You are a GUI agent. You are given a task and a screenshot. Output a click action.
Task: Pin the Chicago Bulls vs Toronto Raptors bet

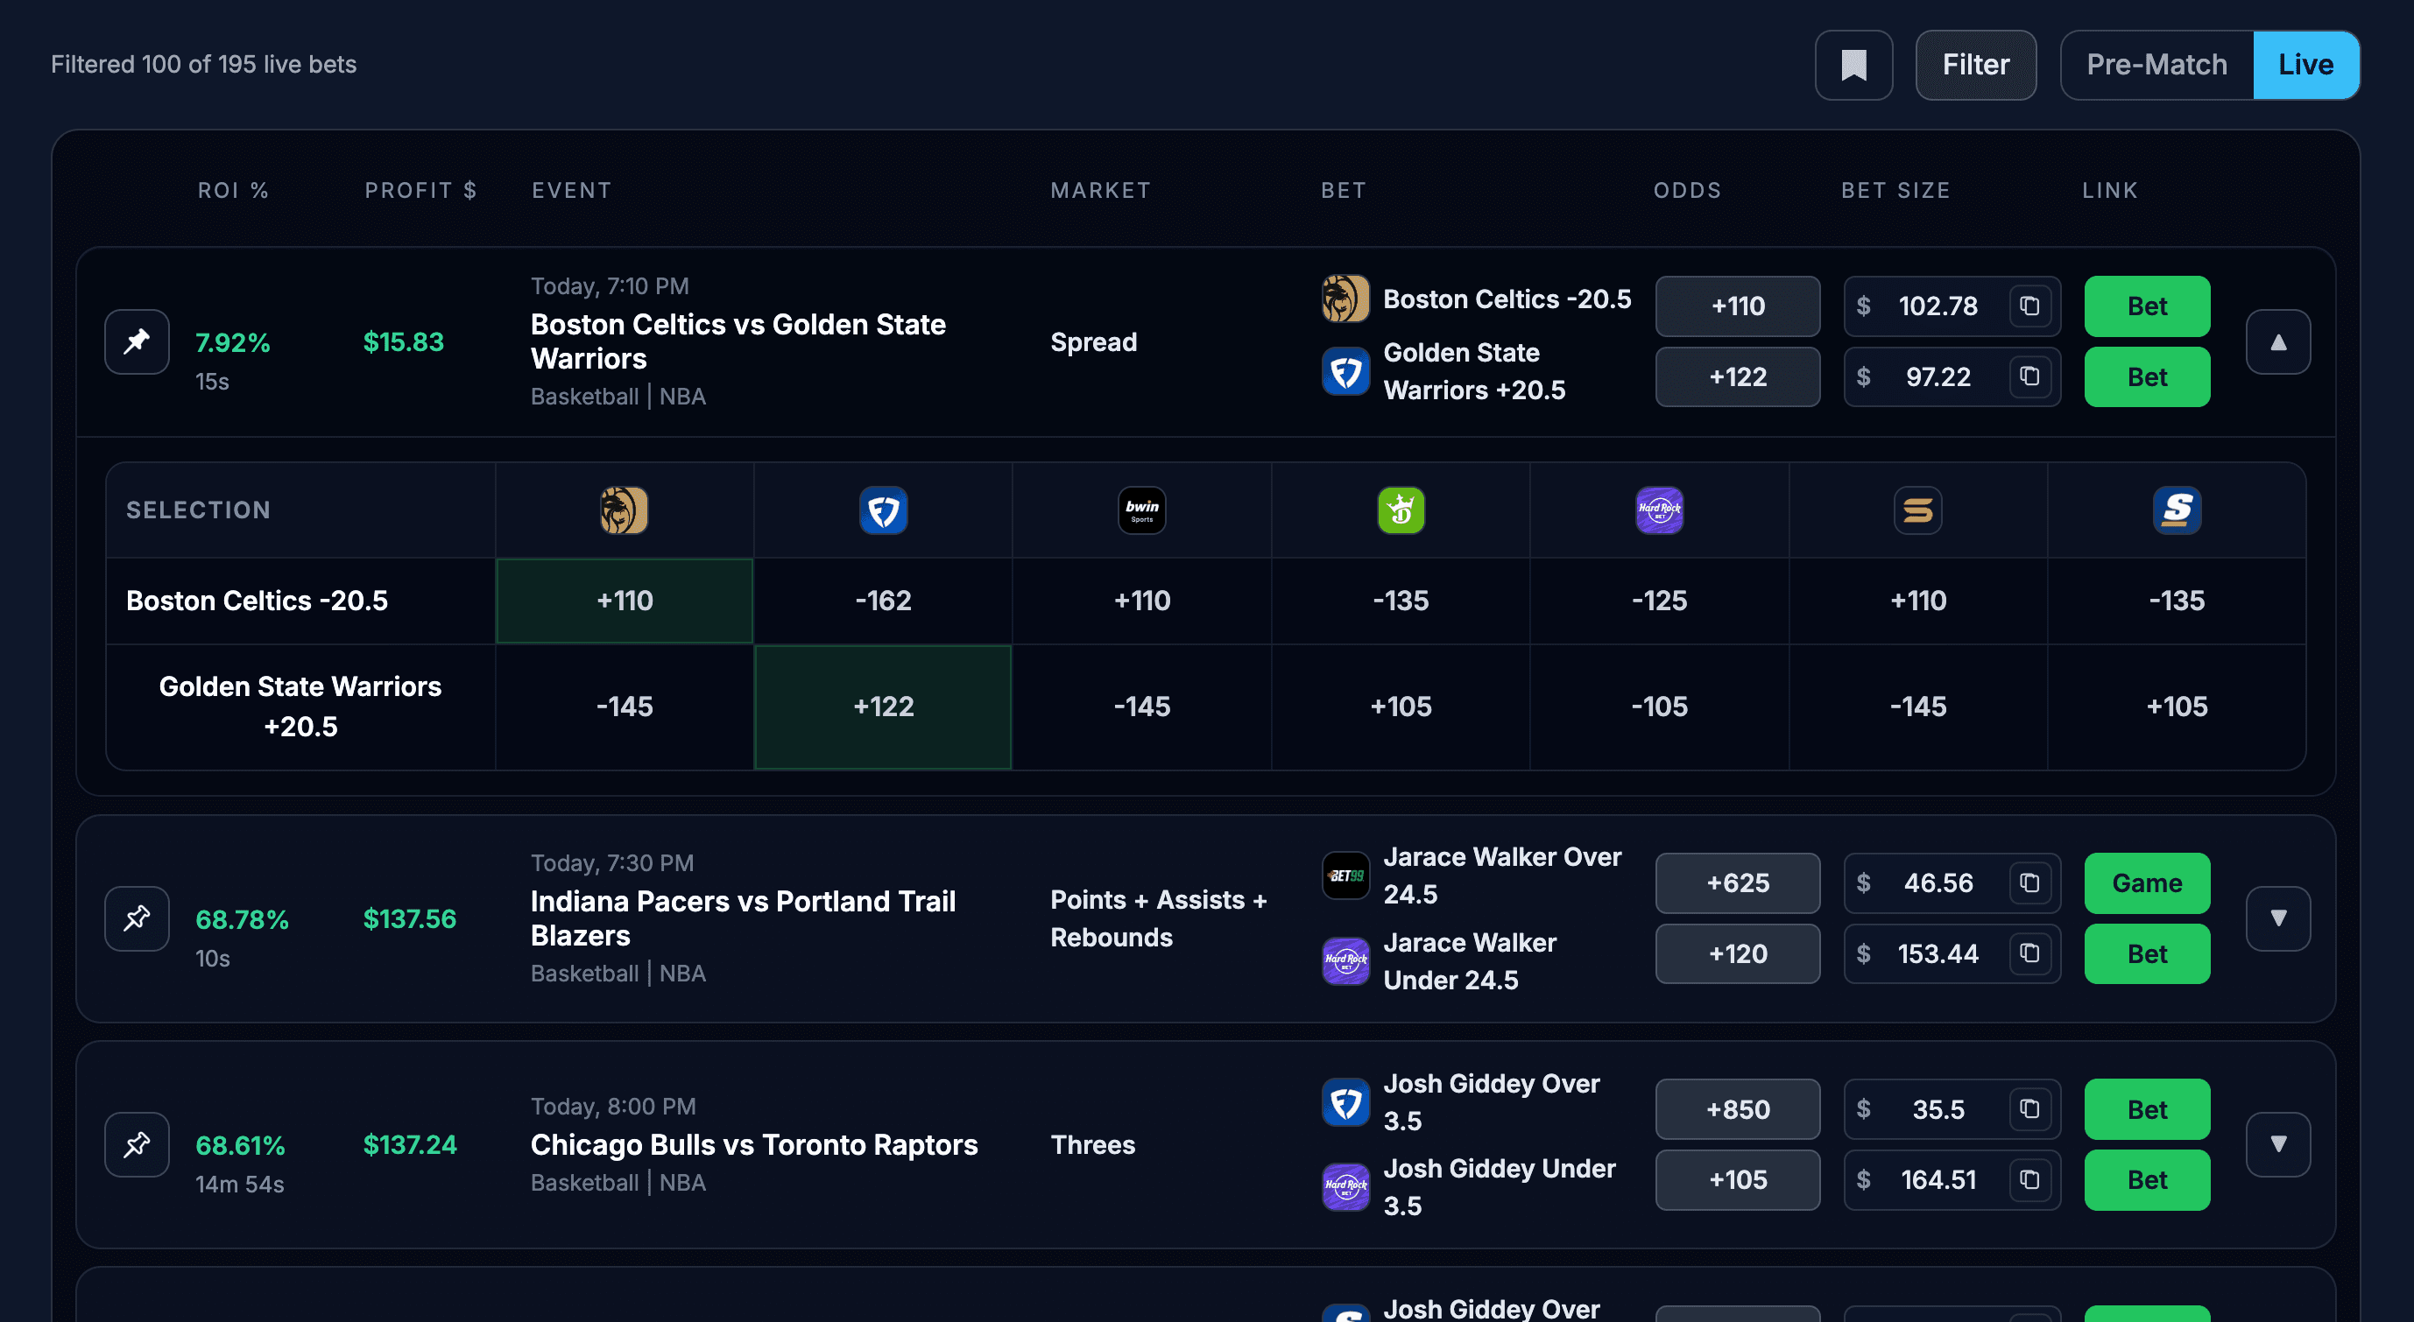point(136,1144)
